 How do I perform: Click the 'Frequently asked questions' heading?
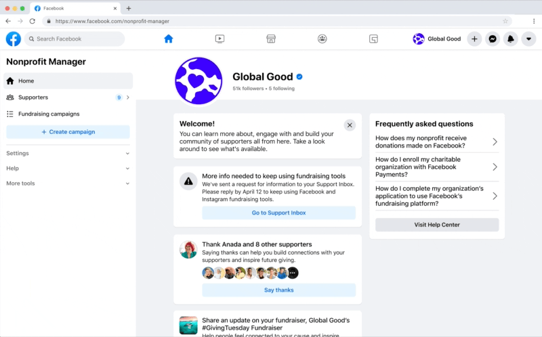coord(424,124)
